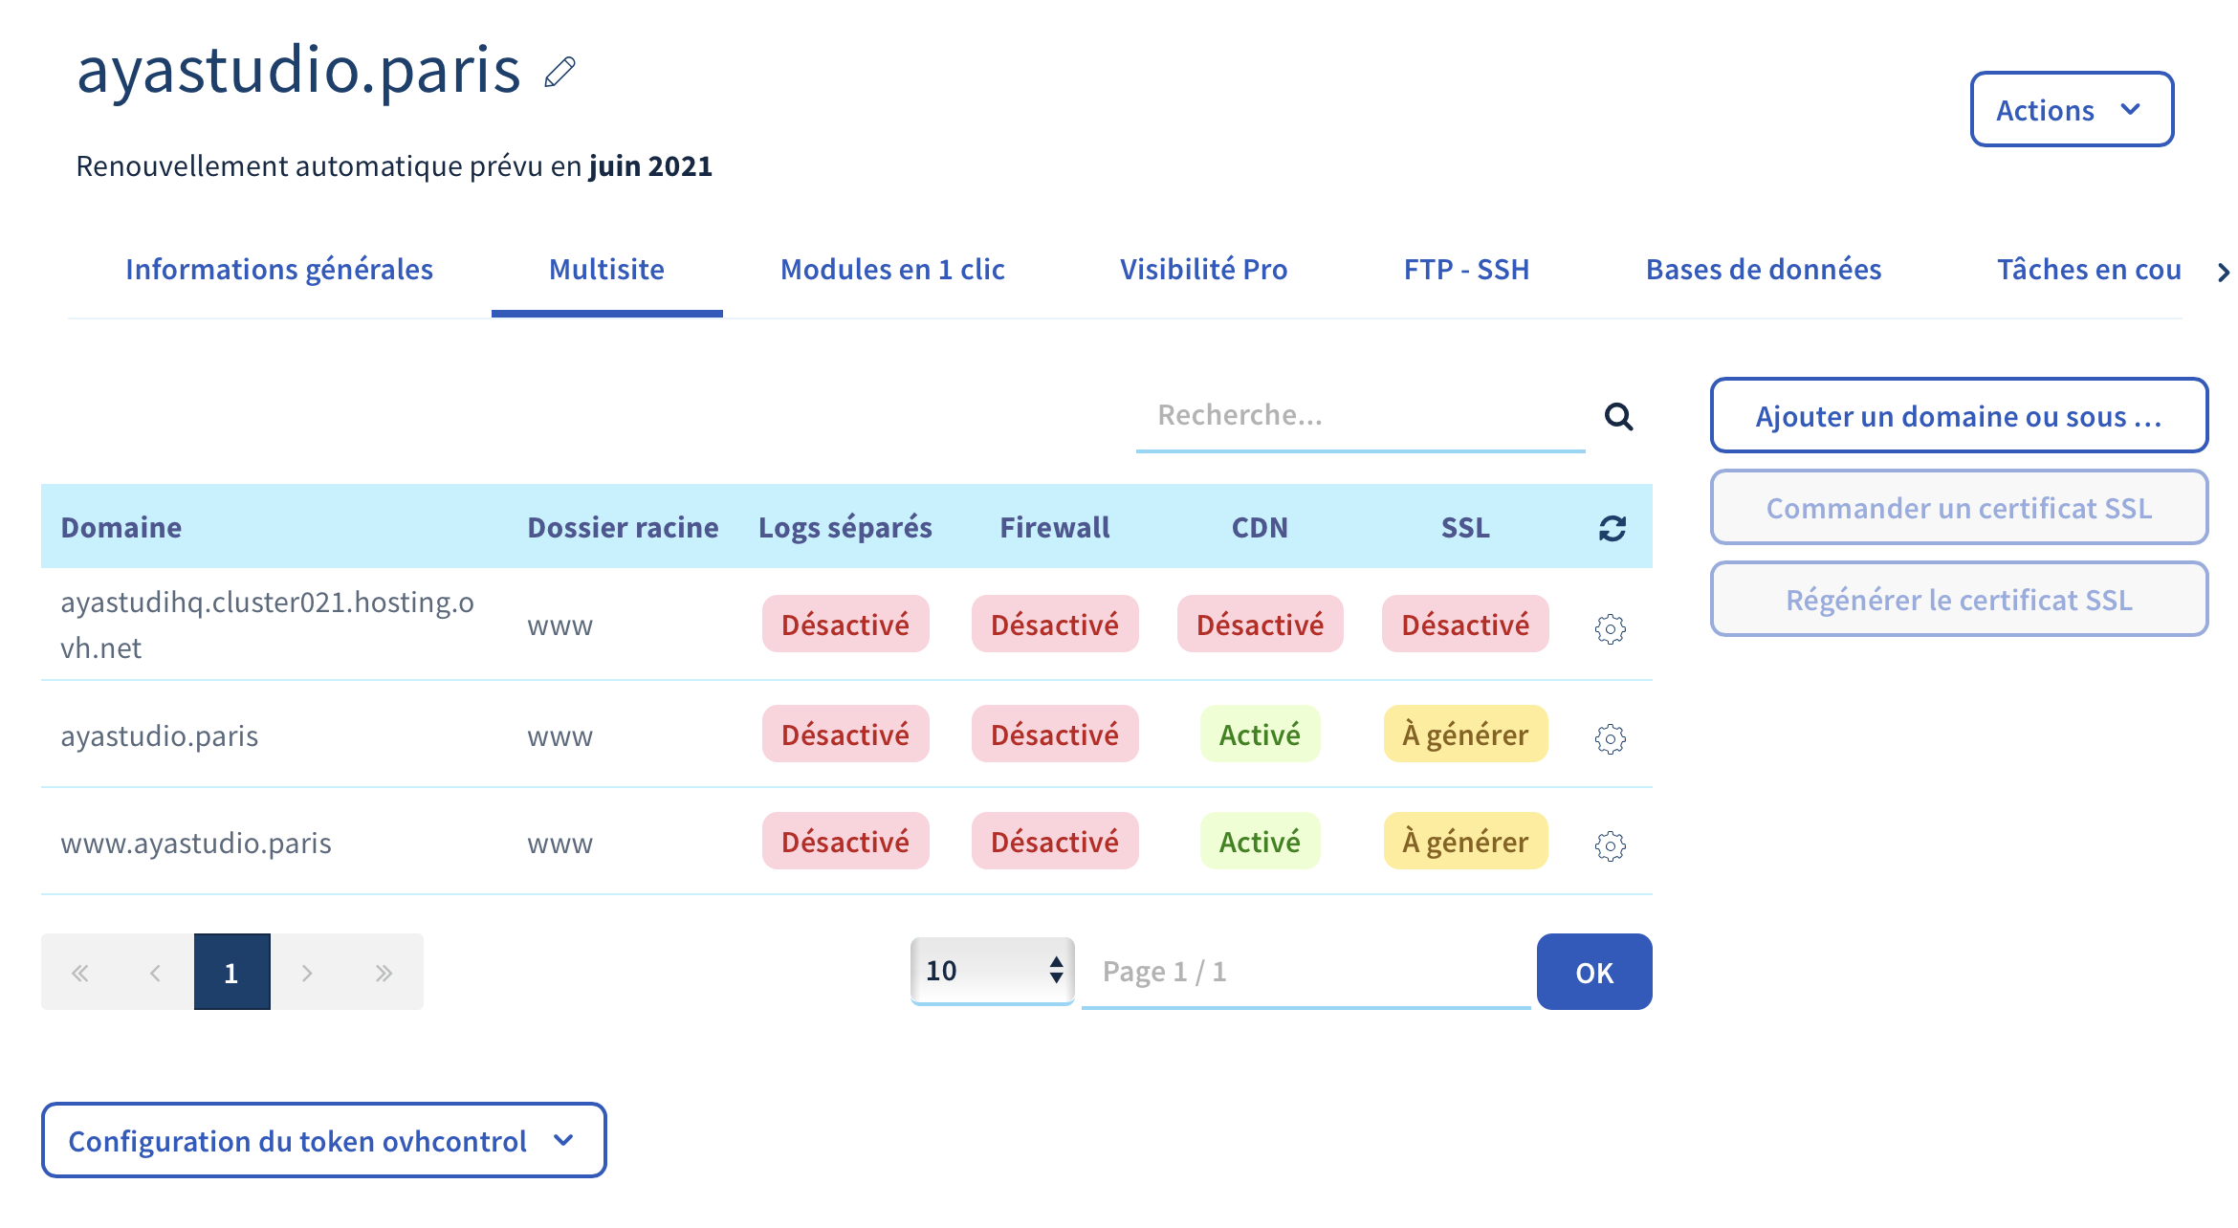Open gear settings for ayastudio.paris row
The height and width of the screenshot is (1228, 2238).
tap(1610, 738)
